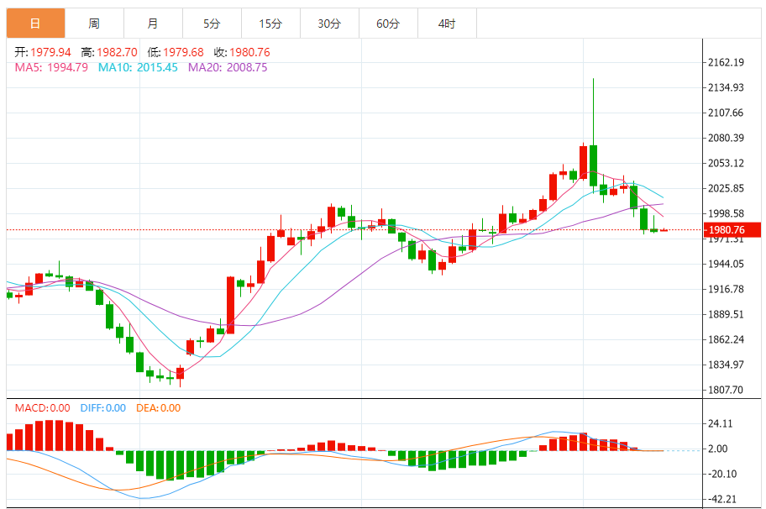Open the 30分 timeframe tab

[329, 23]
